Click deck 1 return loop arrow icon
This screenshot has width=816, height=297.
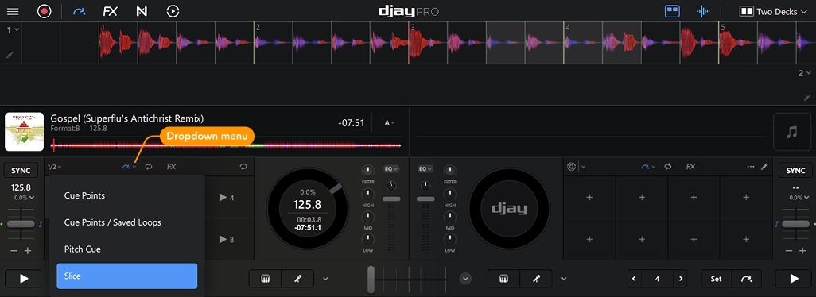point(243,167)
